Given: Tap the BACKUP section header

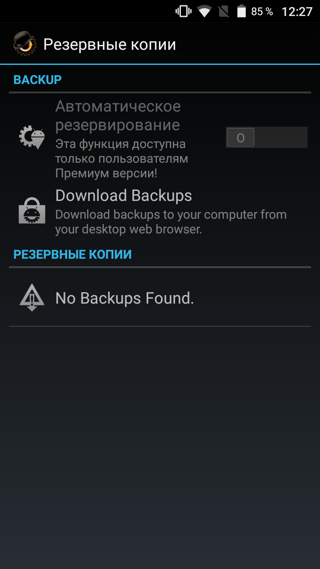Looking at the screenshot, I should tap(37, 80).
